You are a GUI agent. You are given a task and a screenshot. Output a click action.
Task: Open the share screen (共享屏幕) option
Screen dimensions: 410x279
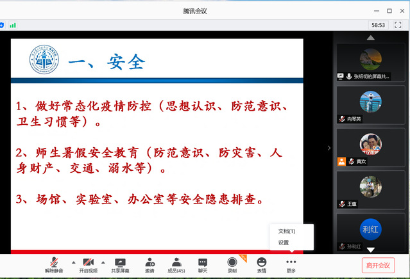coord(120,265)
